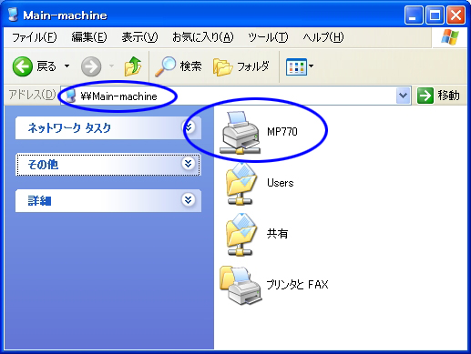Viewport: 471px width, 354px height.
Task: Expand the ネットワーク タスク panel chevron
Action: point(189,127)
